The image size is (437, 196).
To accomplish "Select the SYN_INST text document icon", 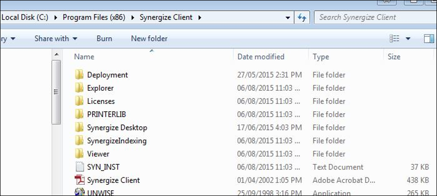I will [x=80, y=167].
